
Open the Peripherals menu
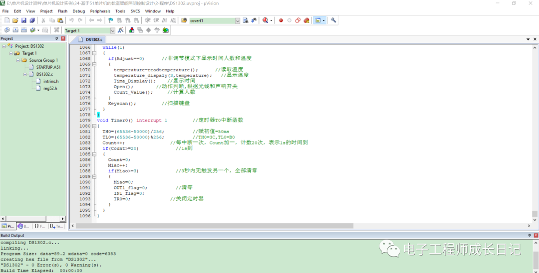pyautogui.click(x=100, y=11)
